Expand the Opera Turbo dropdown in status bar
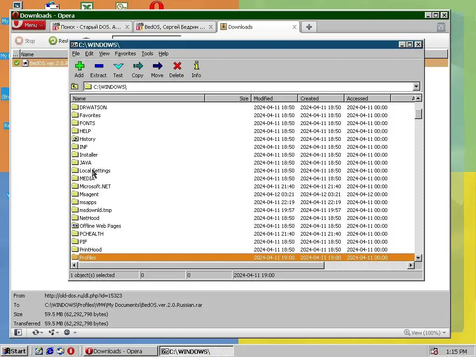 (75, 332)
